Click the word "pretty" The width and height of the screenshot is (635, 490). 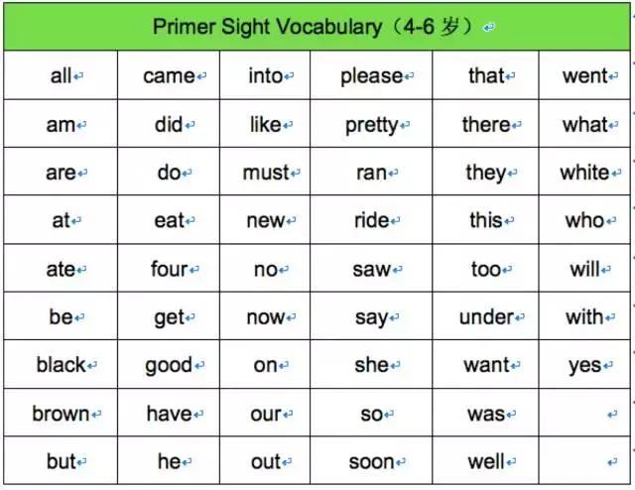pos(371,126)
